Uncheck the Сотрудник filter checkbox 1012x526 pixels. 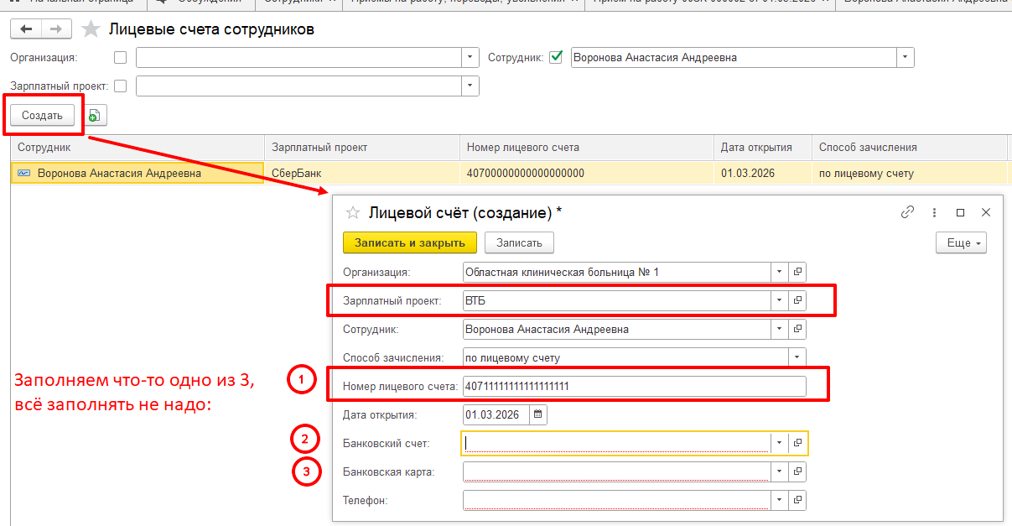555,58
